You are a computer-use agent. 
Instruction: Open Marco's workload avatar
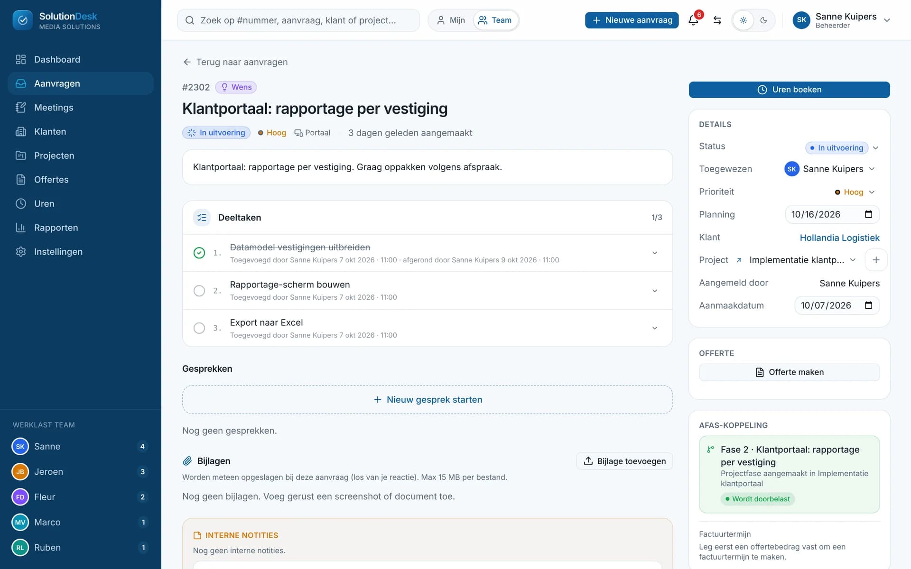point(20,522)
